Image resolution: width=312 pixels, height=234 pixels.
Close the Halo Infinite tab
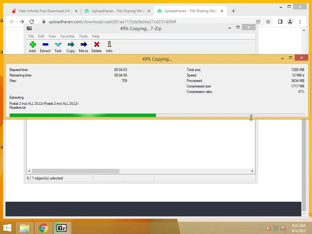coord(76,11)
